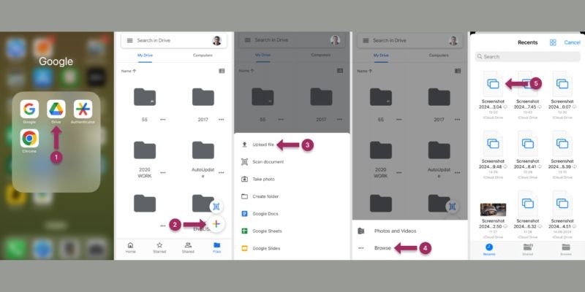This screenshot has width=585, height=292.
Task: Cancel the Recents file picker
Action: pos(572,42)
